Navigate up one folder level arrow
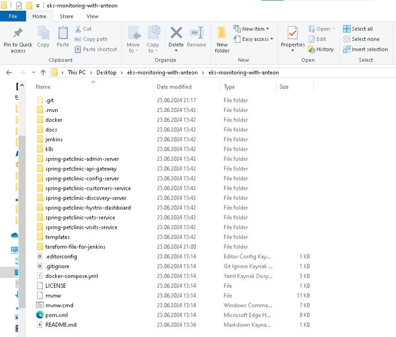The height and width of the screenshot is (337, 396). tap(43, 73)
